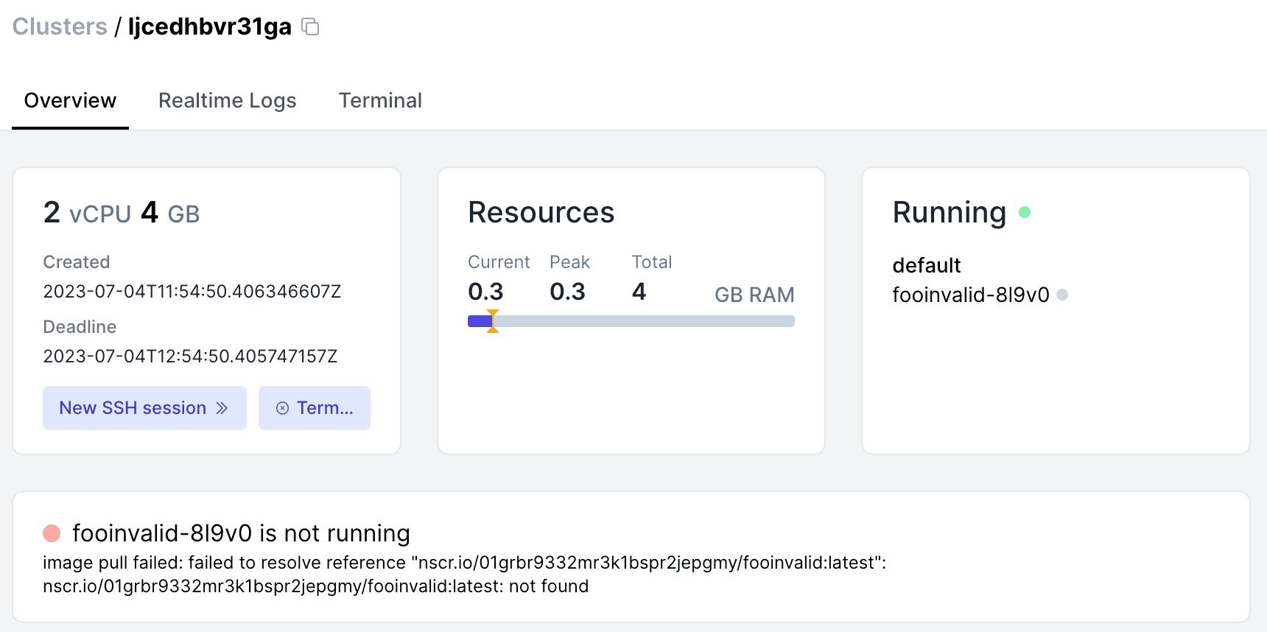Click the default namespace label
The height and width of the screenshot is (632, 1267).
(x=926, y=265)
